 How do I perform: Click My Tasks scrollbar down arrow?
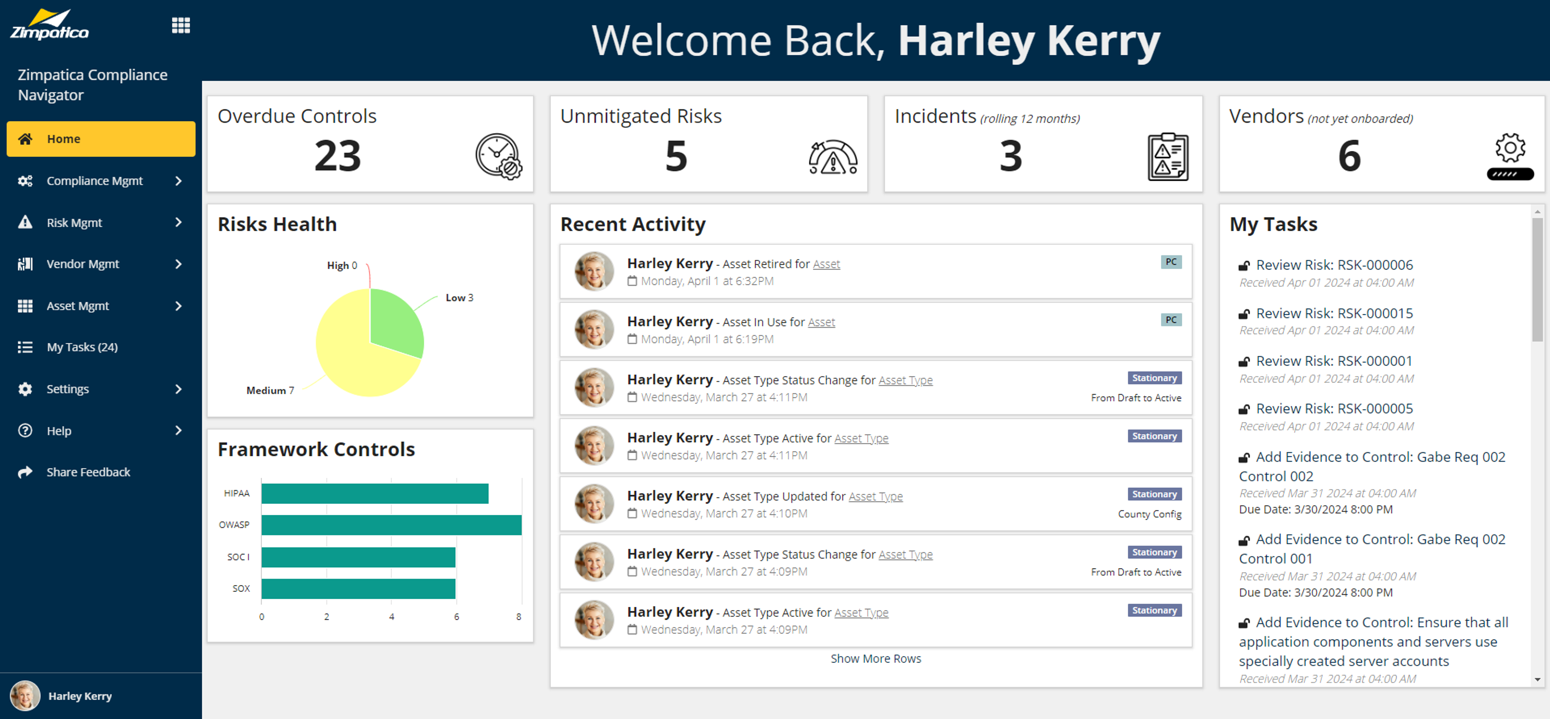click(1537, 680)
